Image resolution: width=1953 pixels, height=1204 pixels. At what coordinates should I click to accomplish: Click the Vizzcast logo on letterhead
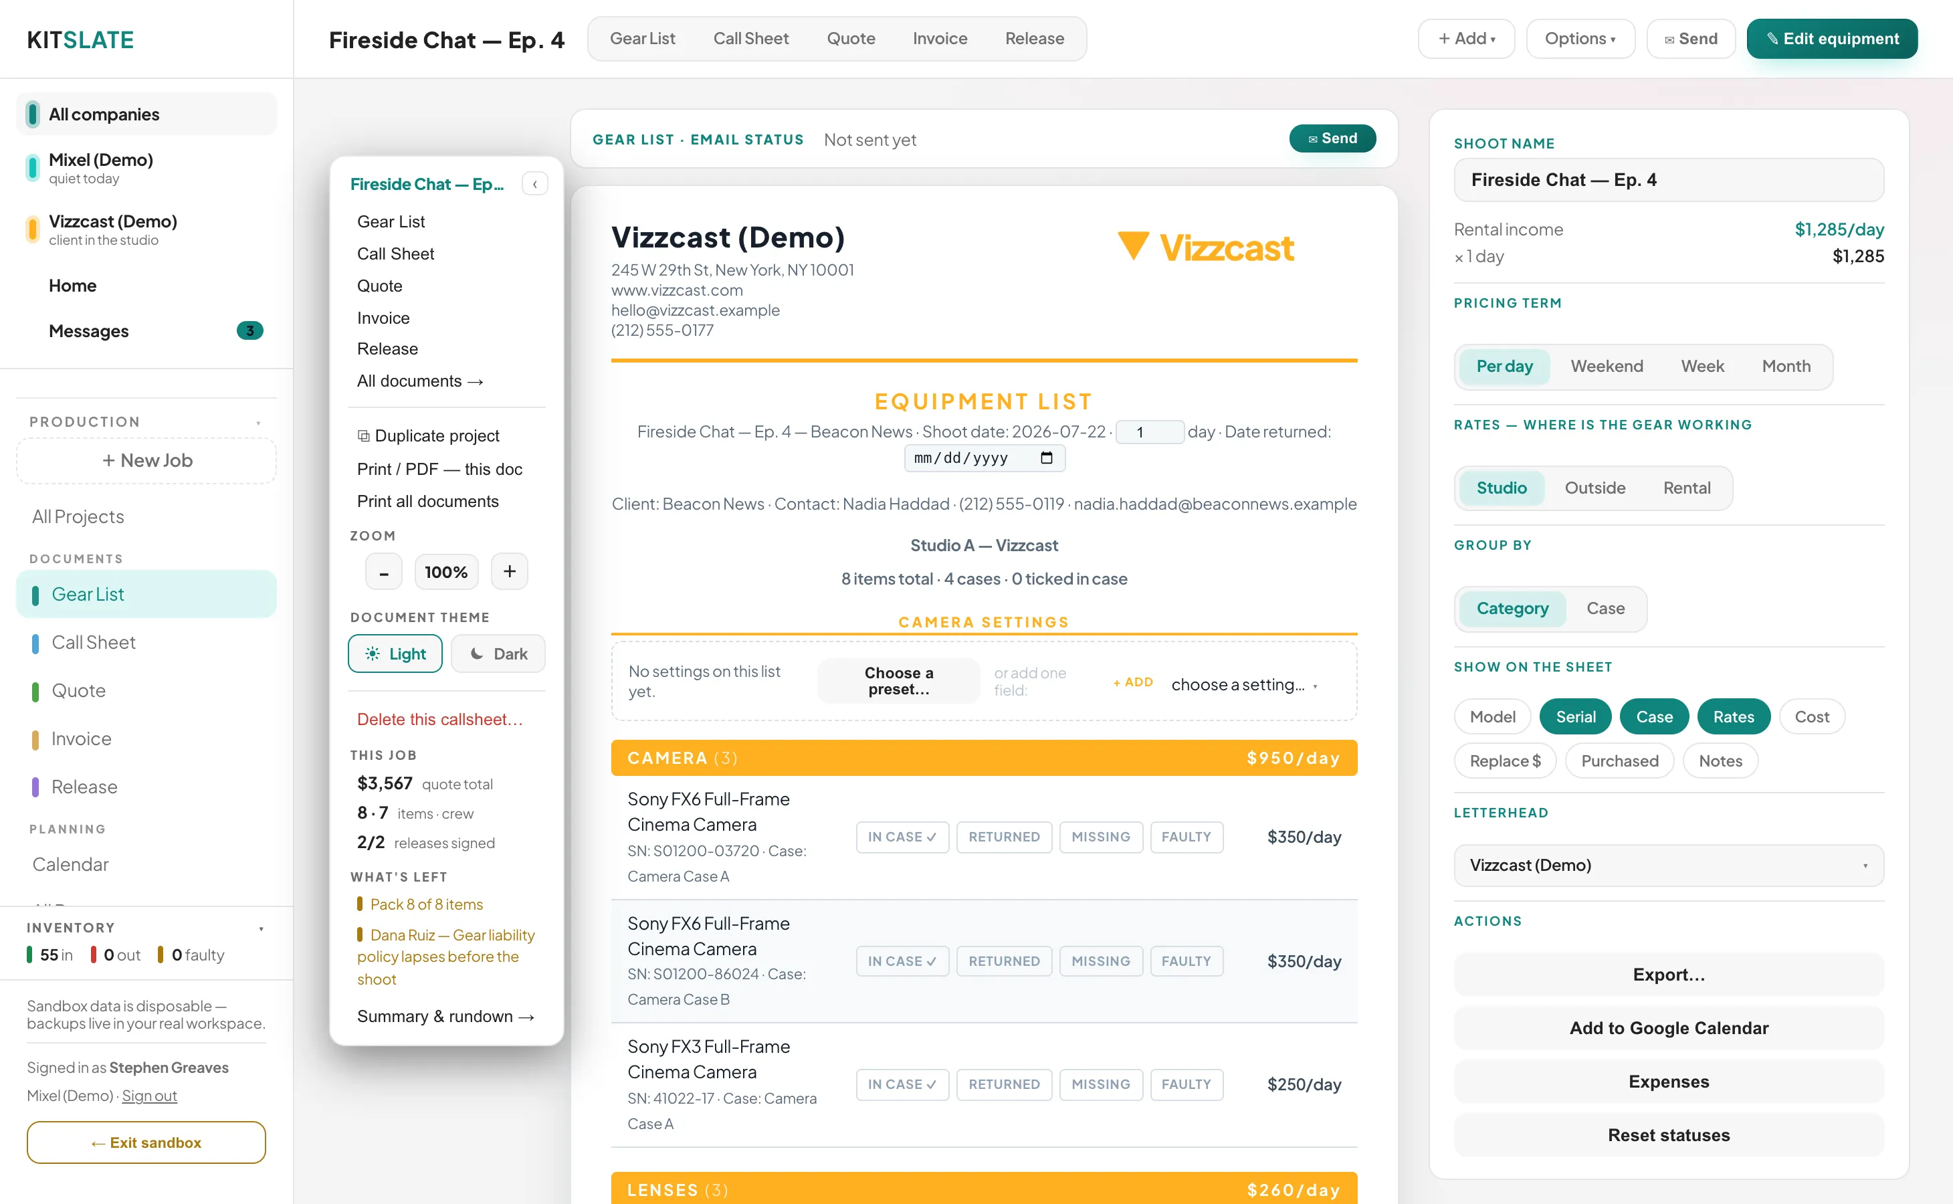1205,247
